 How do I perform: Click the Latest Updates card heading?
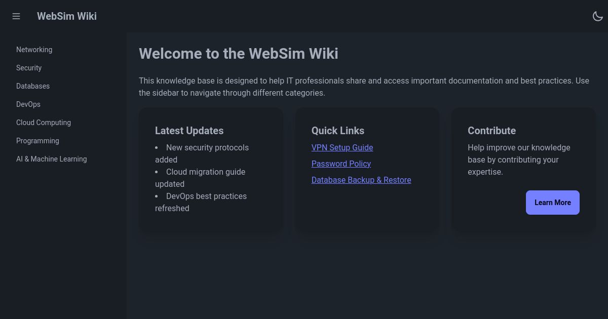tap(189, 131)
